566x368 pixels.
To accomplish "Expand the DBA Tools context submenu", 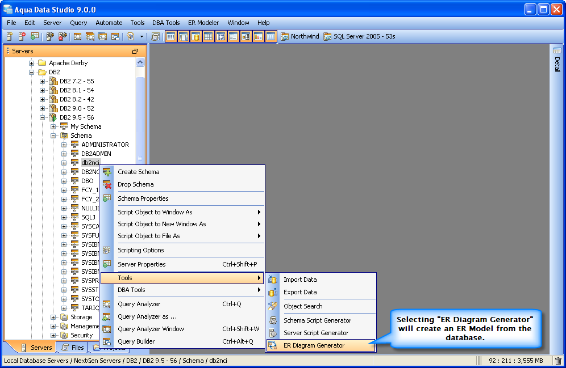I will click(182, 290).
